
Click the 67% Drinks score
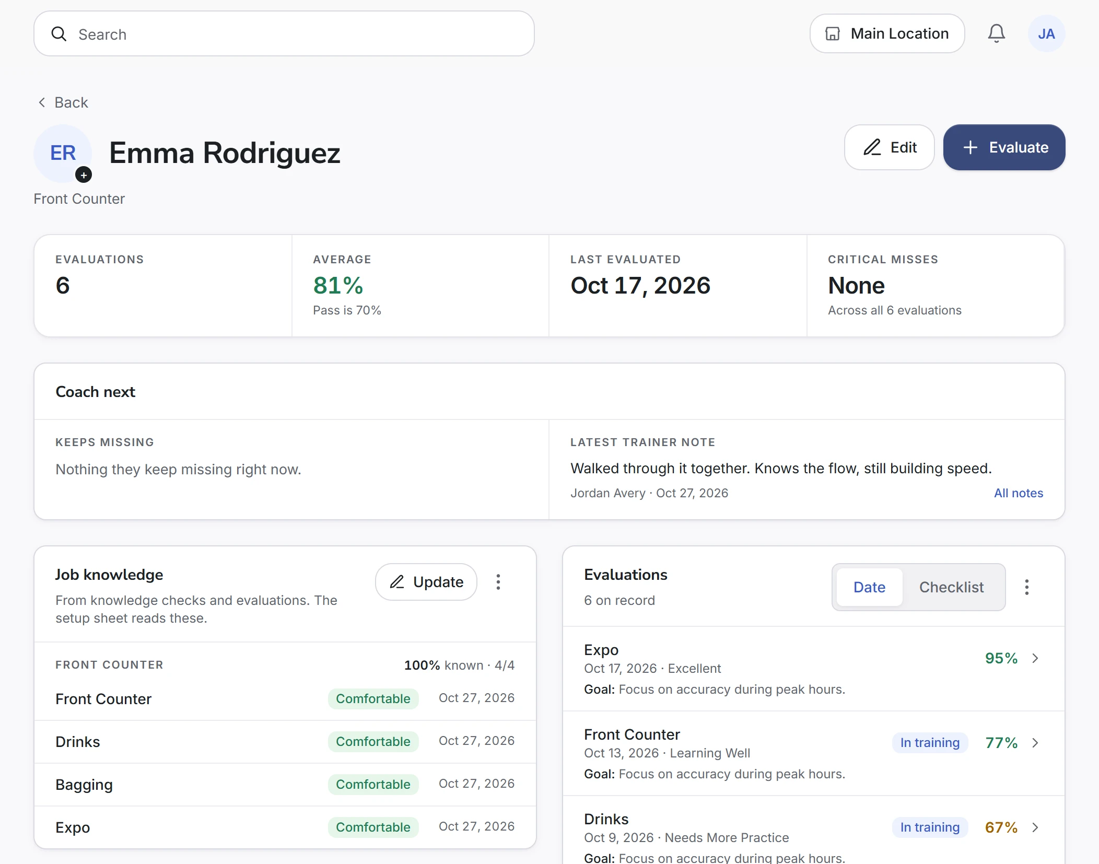[1001, 827]
